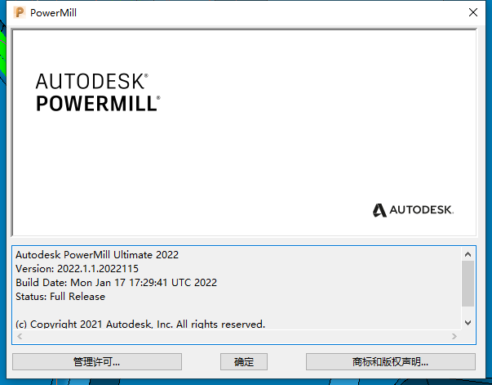Click the Autodesk PowerMill splash image
This screenshot has width=492, height=385.
244,132
